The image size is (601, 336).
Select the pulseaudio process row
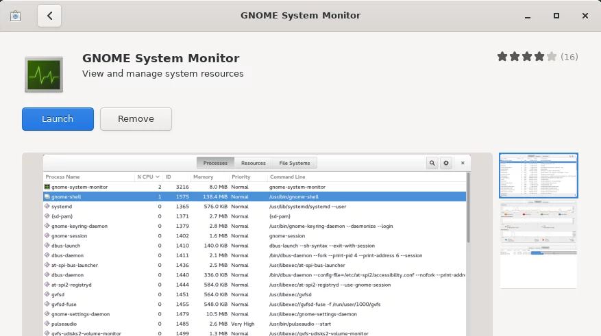coord(254,324)
